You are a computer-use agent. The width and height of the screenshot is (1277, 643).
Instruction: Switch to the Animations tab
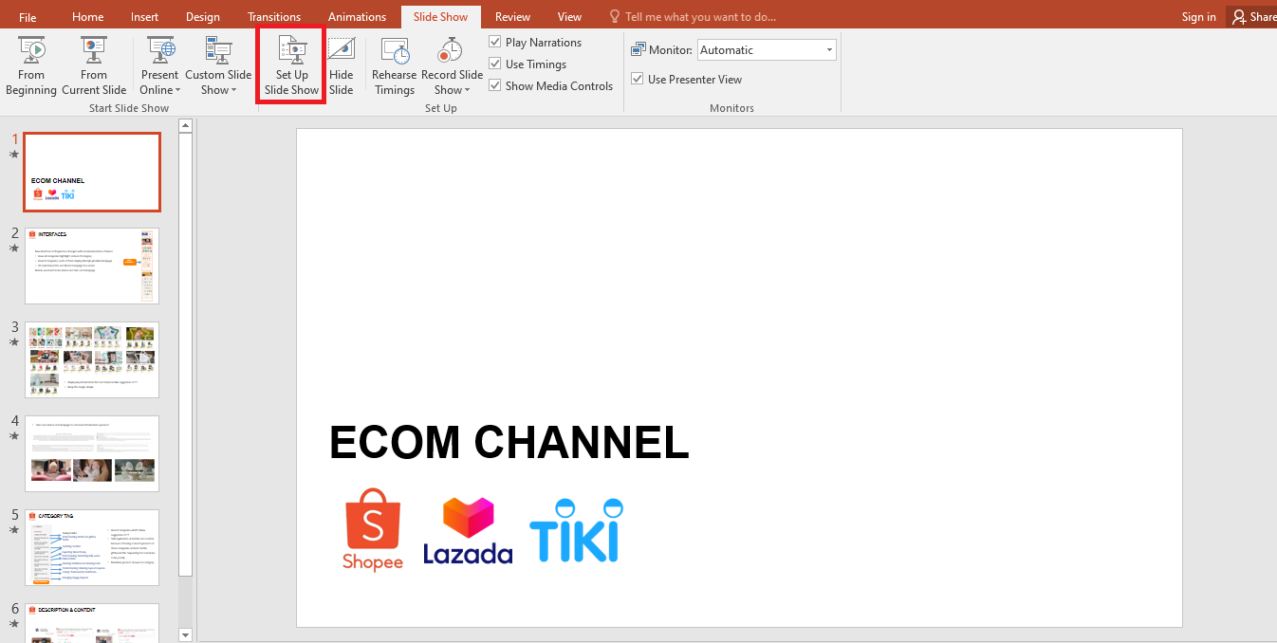pyautogui.click(x=357, y=16)
